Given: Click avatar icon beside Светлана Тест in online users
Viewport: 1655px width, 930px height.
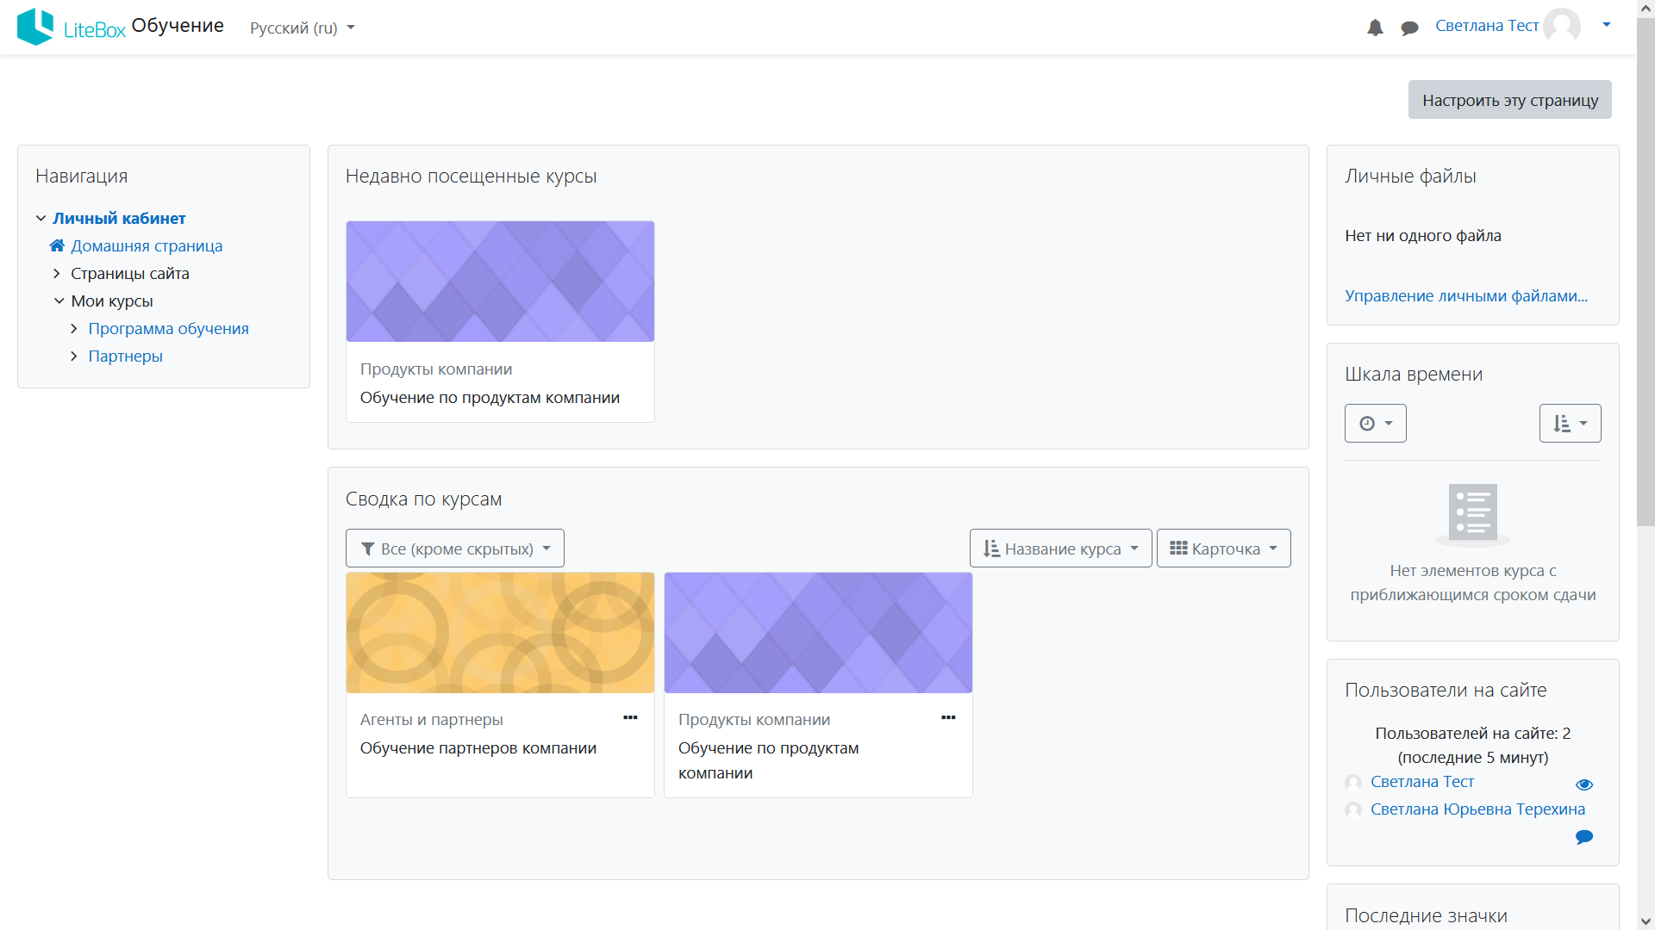Looking at the screenshot, I should (1353, 782).
